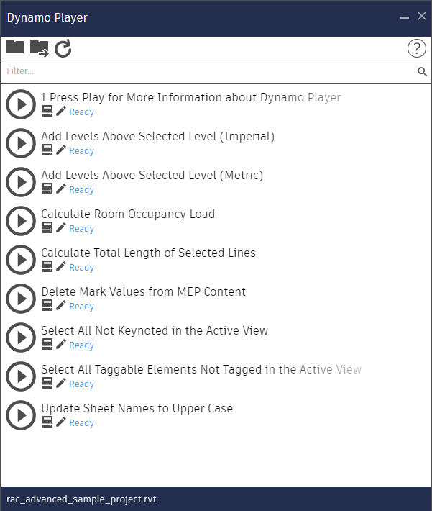Click Ready status under Select All Taggable Elements

click(81, 384)
